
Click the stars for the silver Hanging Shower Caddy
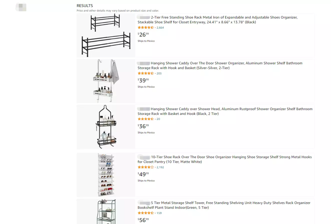[x=146, y=74]
